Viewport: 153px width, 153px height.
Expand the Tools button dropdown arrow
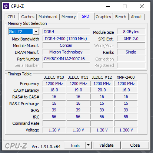[x=88, y=145]
